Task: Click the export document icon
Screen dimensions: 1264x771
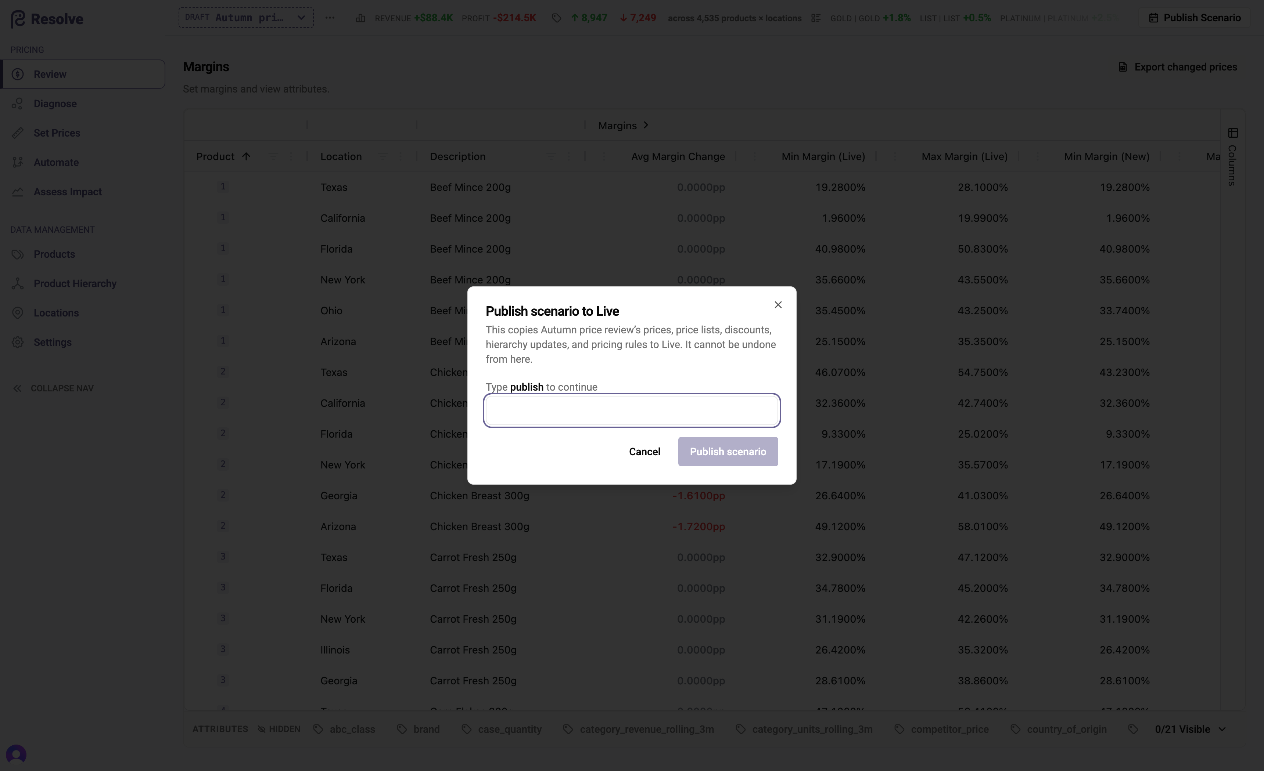Action: pyautogui.click(x=1123, y=67)
